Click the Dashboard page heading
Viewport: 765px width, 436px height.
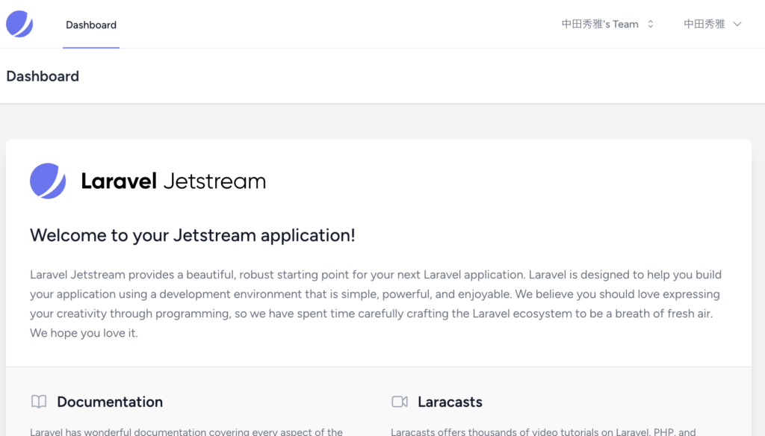click(x=43, y=75)
